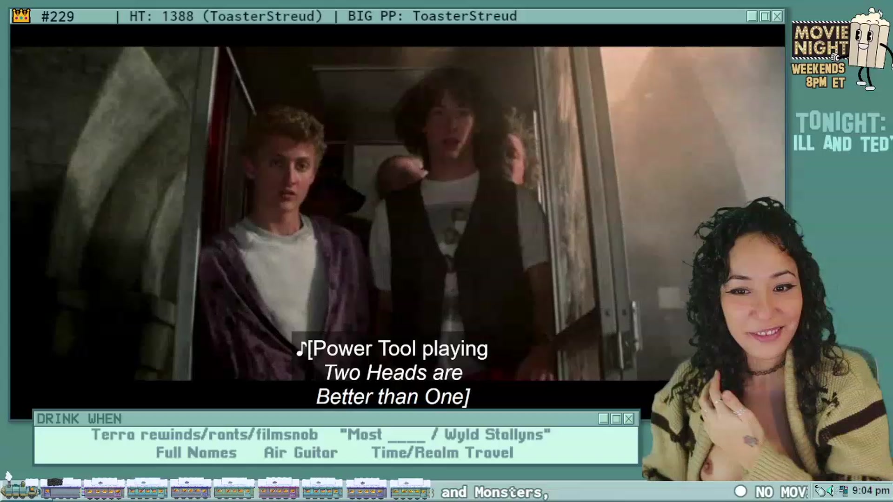Click the 'NO MOV' taskbar text

tap(781, 492)
